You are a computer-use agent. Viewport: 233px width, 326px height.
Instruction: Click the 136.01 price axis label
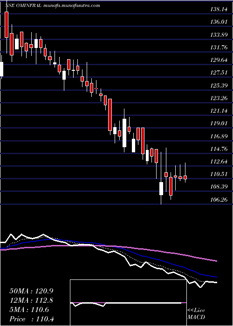219,22
